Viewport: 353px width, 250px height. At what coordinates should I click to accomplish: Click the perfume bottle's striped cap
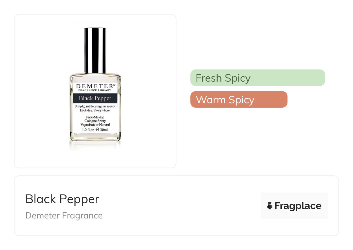pyautogui.click(x=95, y=50)
